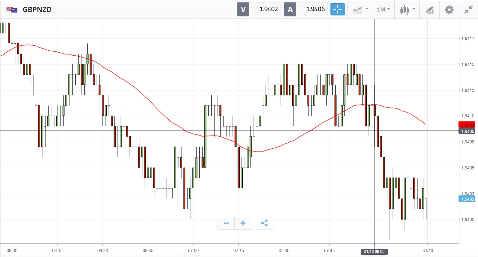The image size is (478, 257).
Task: Open the drawing tools pencil icon
Action: (x=429, y=10)
